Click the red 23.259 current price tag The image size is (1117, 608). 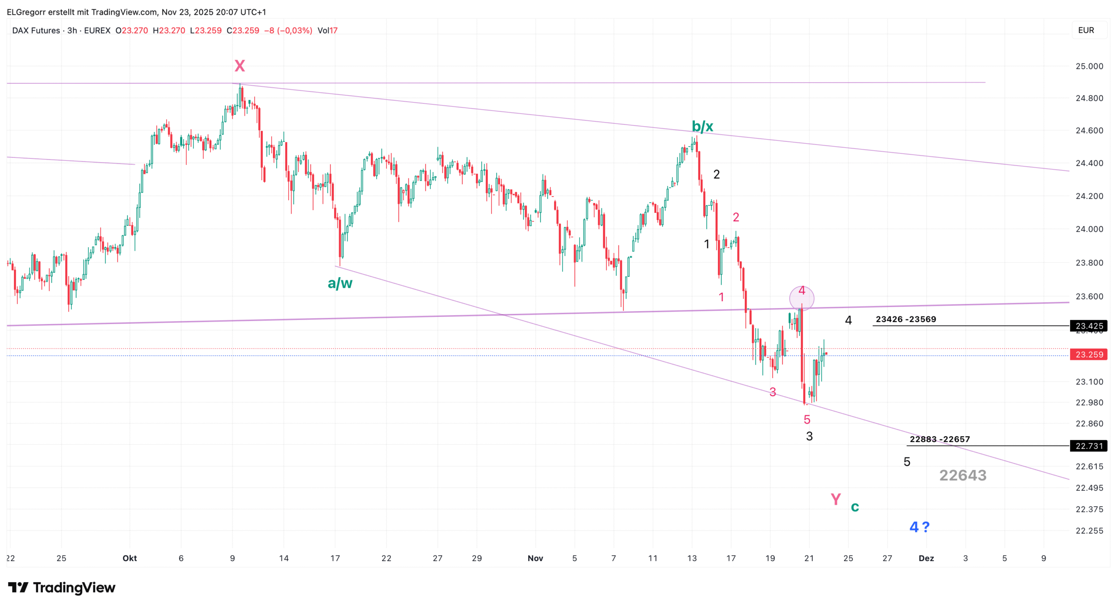click(x=1089, y=355)
